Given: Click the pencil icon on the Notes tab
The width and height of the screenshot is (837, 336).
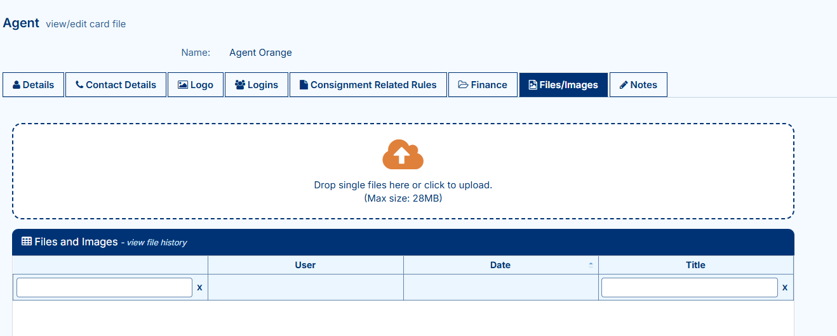Looking at the screenshot, I should point(624,85).
